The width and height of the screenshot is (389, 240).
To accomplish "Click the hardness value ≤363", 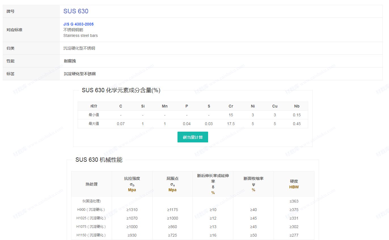I will [x=294, y=201].
